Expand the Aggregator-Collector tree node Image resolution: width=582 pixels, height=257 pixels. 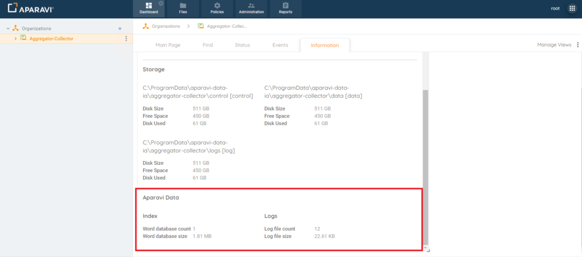[x=16, y=39]
